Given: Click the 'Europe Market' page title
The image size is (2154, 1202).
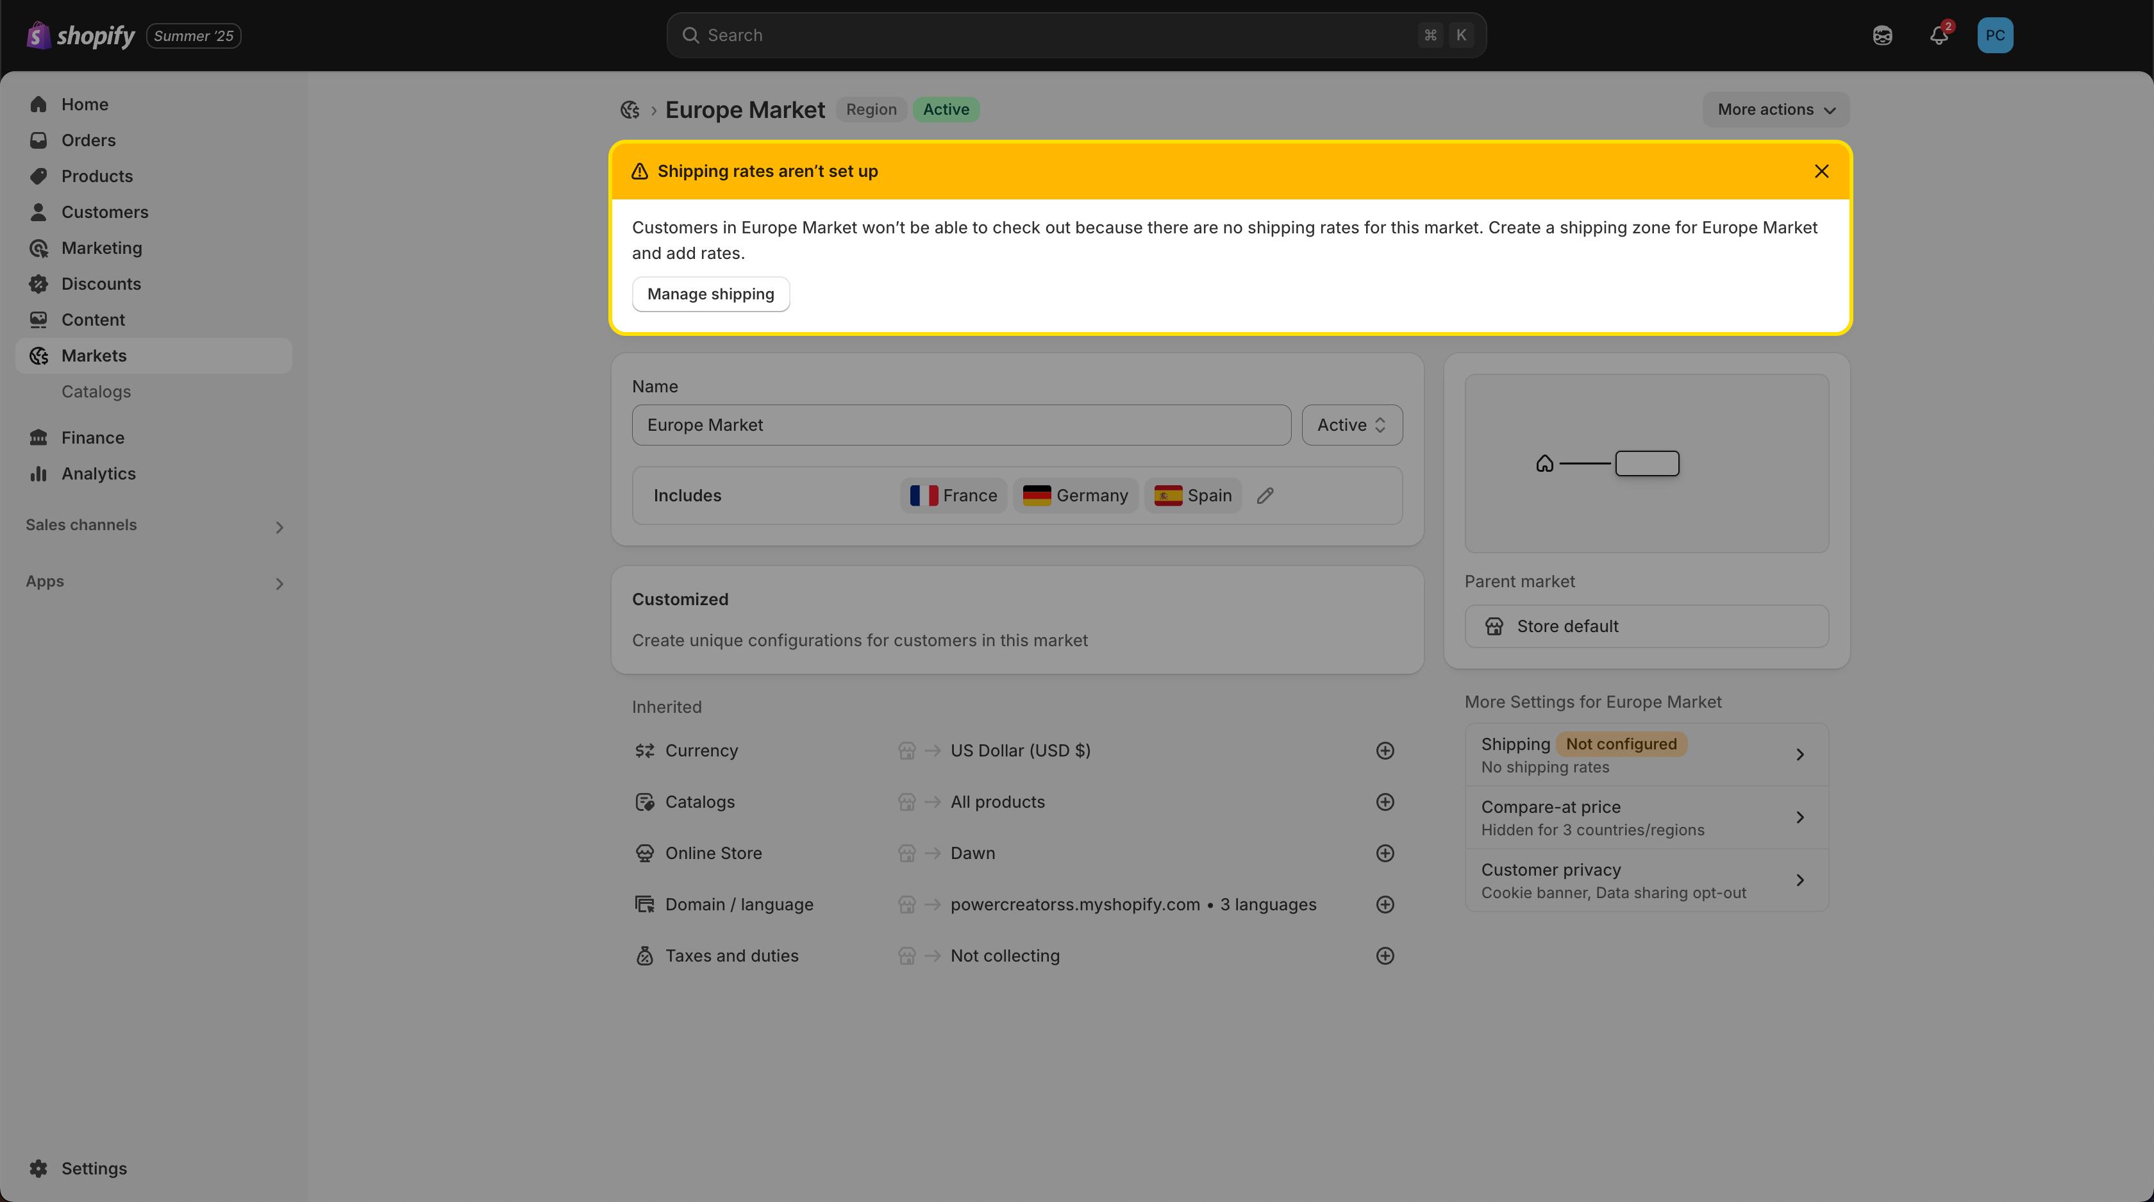Looking at the screenshot, I should point(745,110).
